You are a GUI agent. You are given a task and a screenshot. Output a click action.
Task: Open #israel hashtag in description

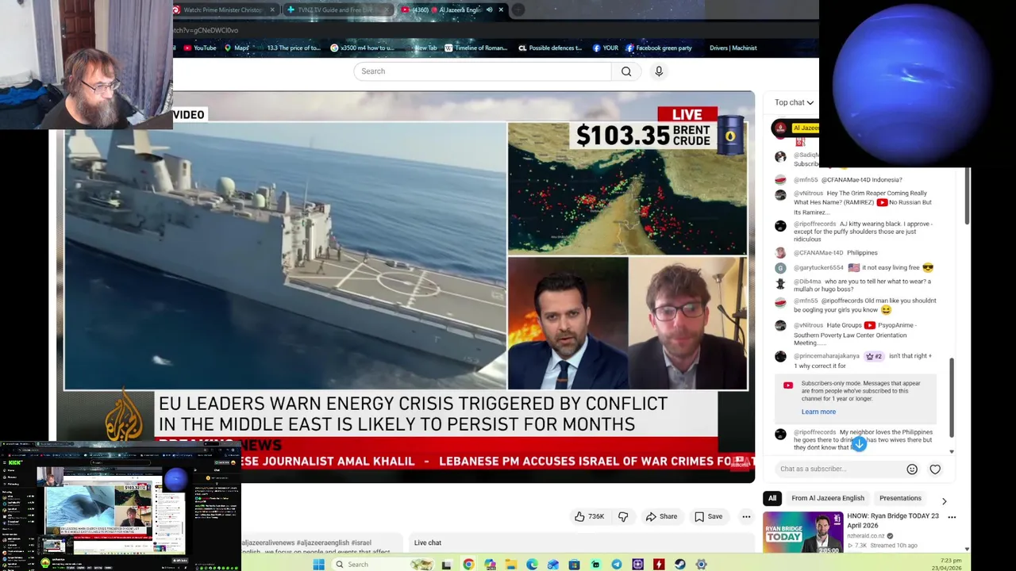click(x=361, y=542)
